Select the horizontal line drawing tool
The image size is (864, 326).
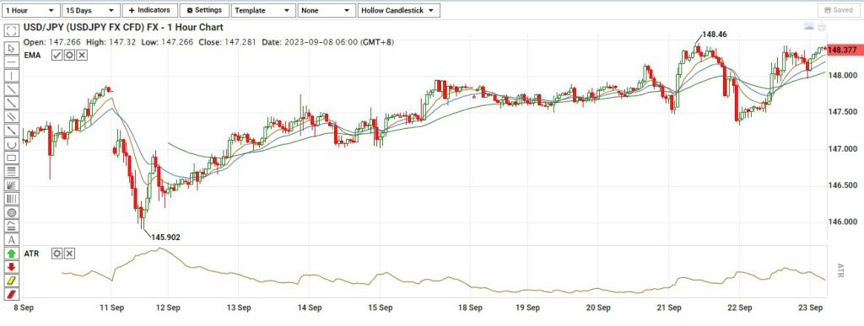tap(12, 62)
